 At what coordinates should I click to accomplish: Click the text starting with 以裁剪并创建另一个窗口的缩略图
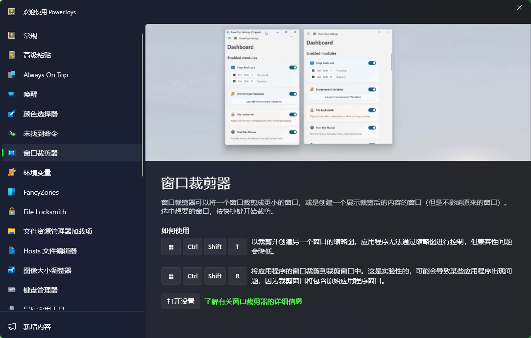[x=382, y=247]
